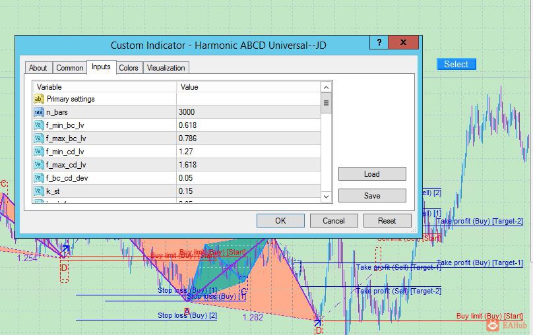This screenshot has height=335, width=533.
Task: Switch to the About tab
Action: click(38, 68)
